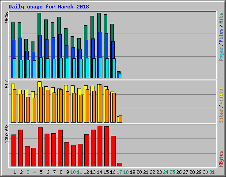Click the cyan pages bar for day 17
Viewport: 226px width, 177px height.
121,76
